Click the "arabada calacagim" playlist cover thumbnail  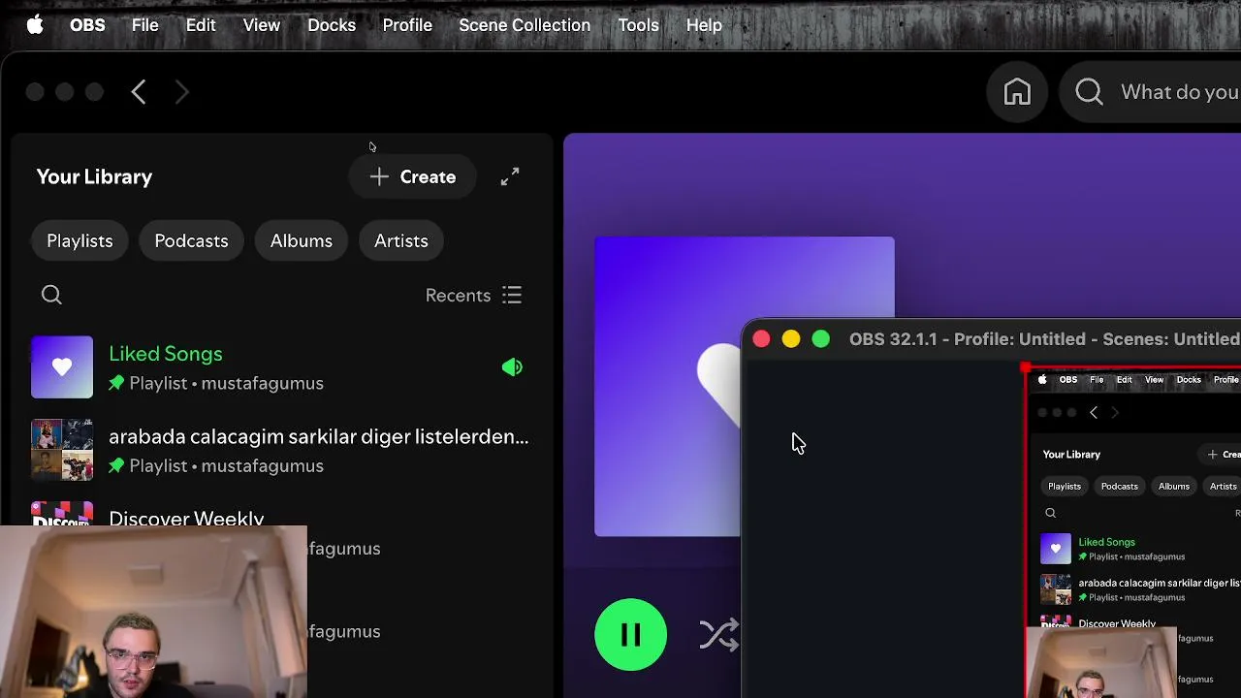[62, 450]
